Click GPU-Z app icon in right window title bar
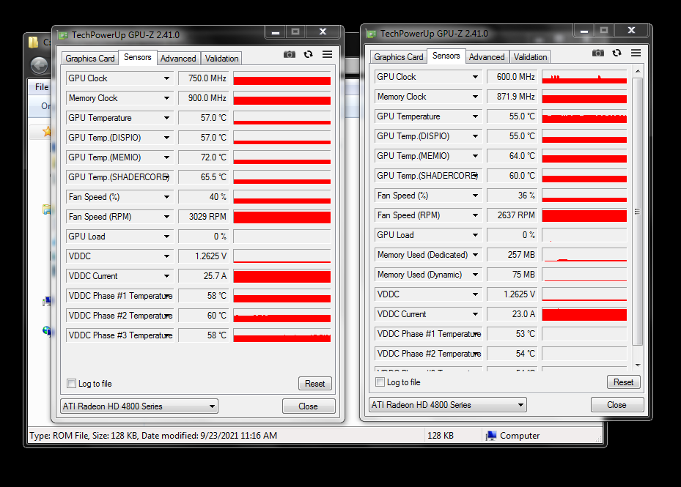The image size is (681, 487). 372,34
